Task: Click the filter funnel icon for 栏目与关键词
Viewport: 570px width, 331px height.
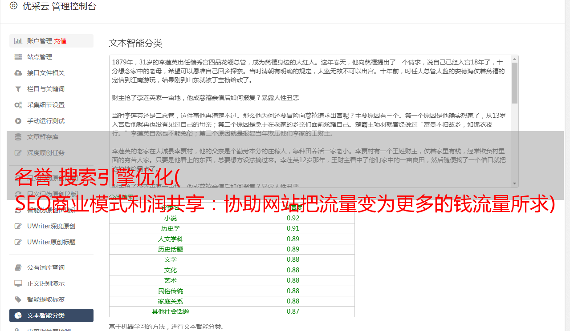Action: pyautogui.click(x=18, y=89)
